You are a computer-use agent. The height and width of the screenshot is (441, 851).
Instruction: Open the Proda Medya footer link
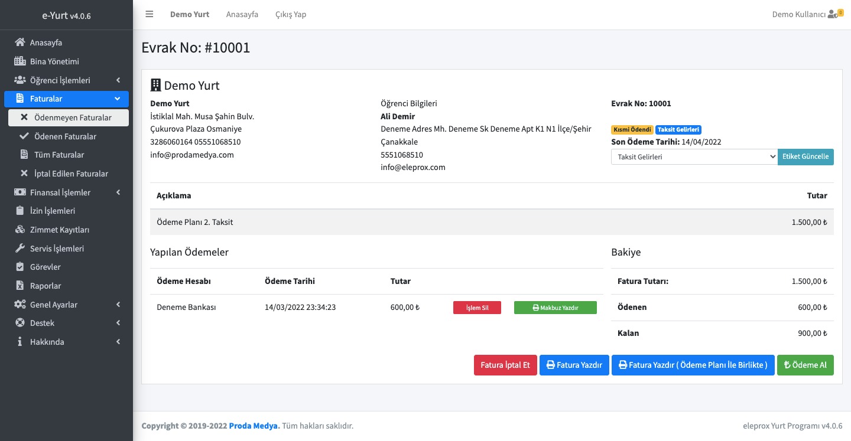coord(254,426)
